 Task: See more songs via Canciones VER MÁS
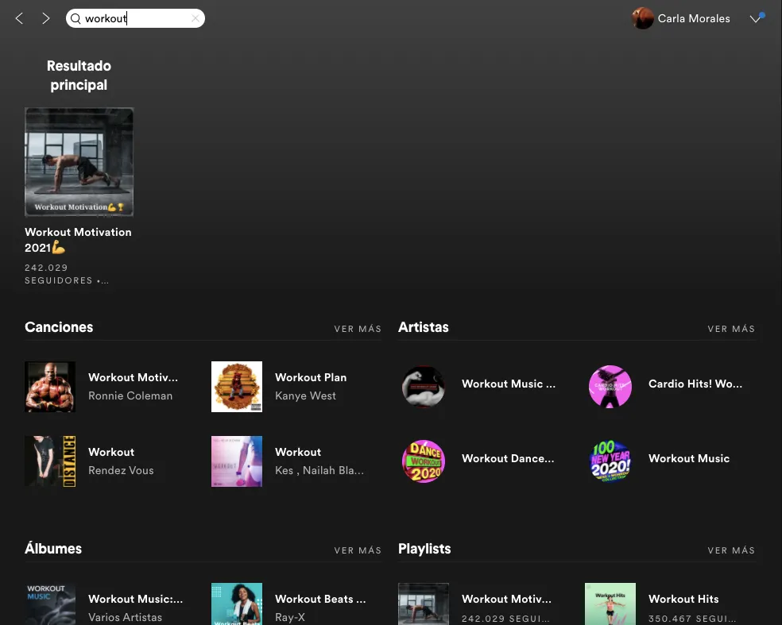(x=358, y=329)
